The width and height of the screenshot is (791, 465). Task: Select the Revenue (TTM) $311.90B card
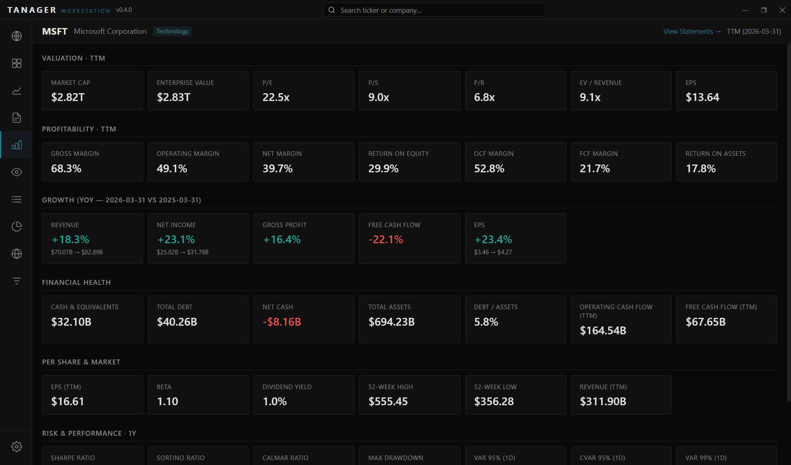pyautogui.click(x=621, y=395)
